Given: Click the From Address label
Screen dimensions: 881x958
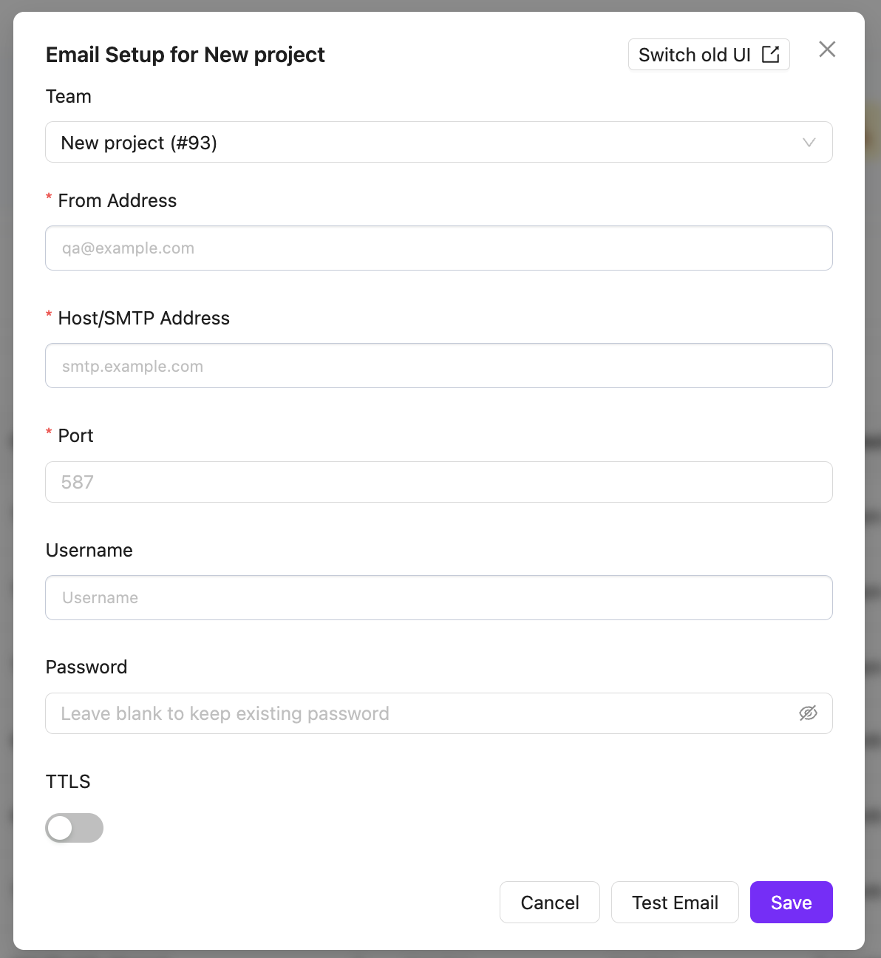Looking at the screenshot, I should pyautogui.click(x=118, y=201).
